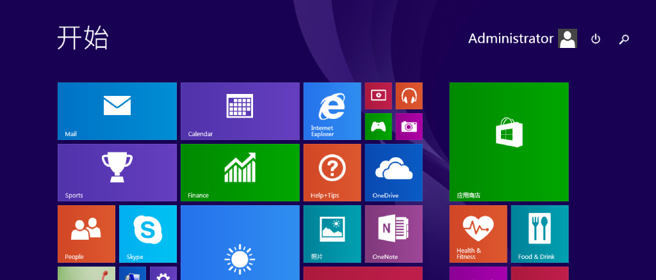
Task: Open the PC Settings gear tile
Action: coord(163,274)
